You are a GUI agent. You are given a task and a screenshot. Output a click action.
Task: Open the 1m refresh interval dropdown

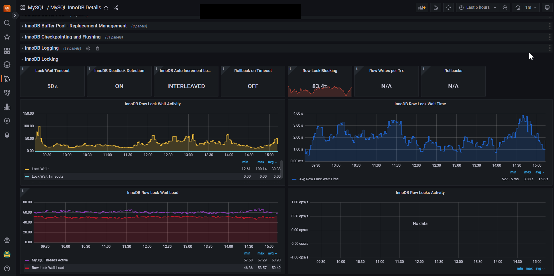pyautogui.click(x=531, y=8)
